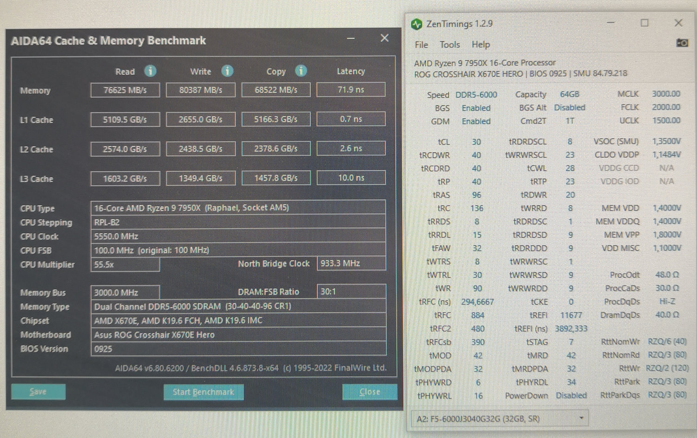Click the Copy info icon in AIDA64

coord(301,71)
